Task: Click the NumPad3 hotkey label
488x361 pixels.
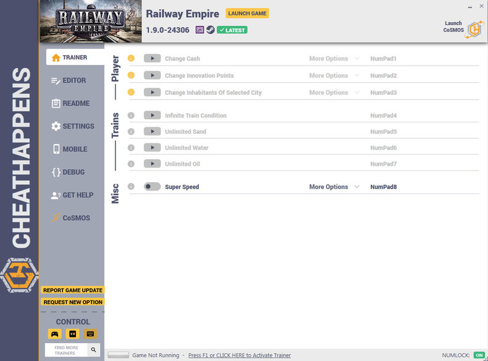Action: coord(384,93)
